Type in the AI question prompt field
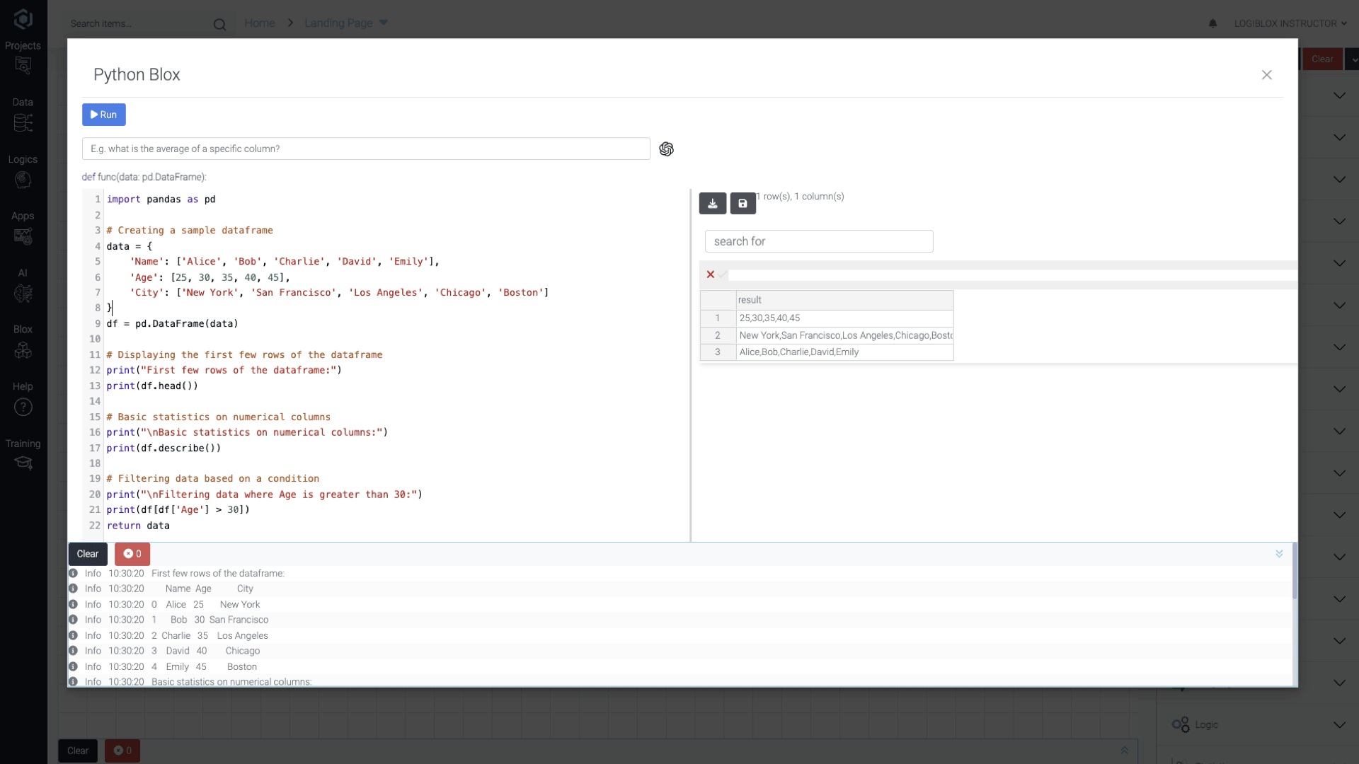Image resolution: width=1359 pixels, height=764 pixels. 365,149
